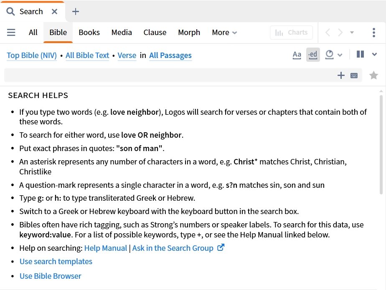
Task: Click the bold example "son of man"
Action: [x=139, y=149]
